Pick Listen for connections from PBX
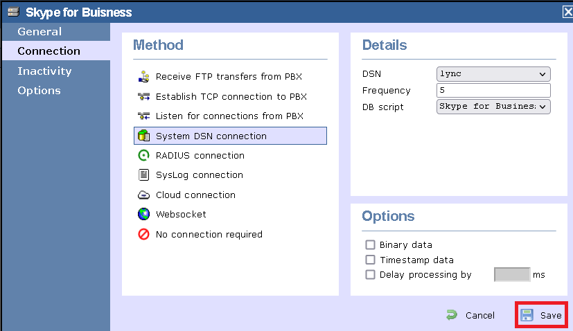 click(x=229, y=116)
